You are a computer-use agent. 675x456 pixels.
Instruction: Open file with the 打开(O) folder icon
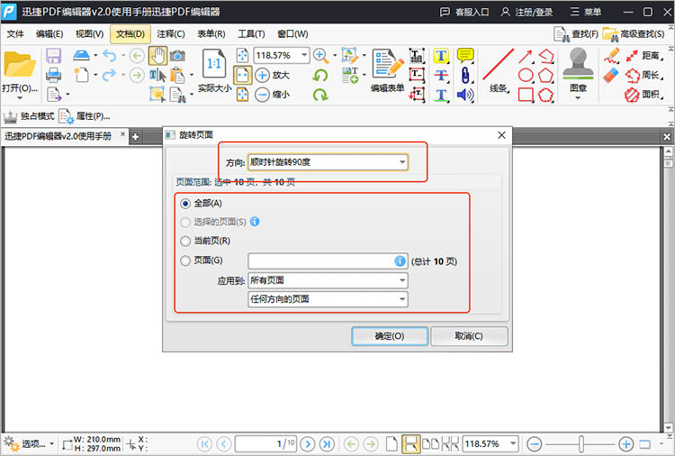[20, 65]
